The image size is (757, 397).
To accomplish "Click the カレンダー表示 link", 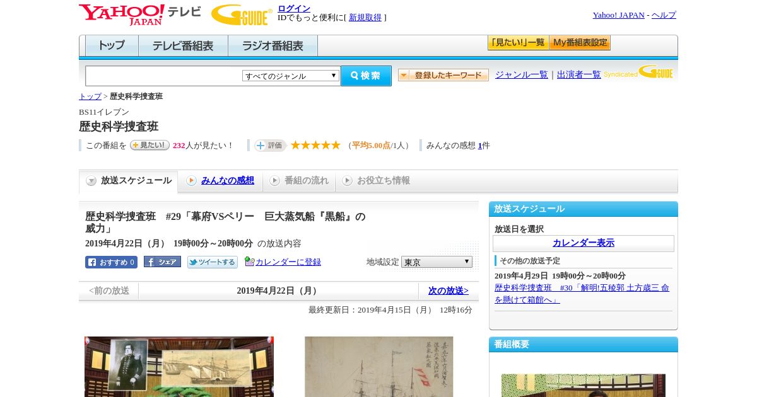I will click(x=584, y=243).
